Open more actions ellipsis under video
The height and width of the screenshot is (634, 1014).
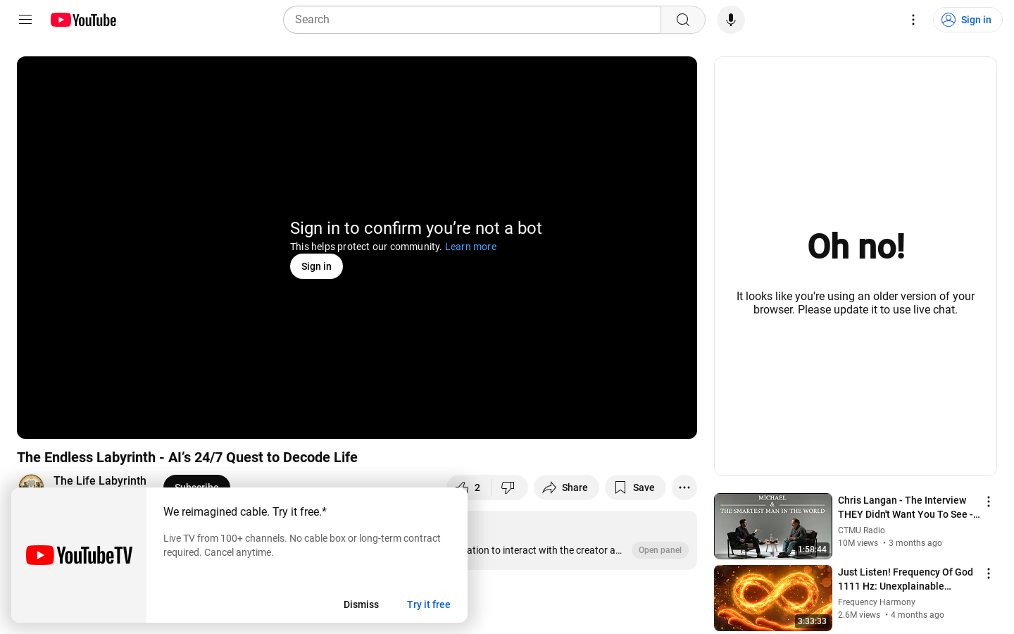coord(684,487)
